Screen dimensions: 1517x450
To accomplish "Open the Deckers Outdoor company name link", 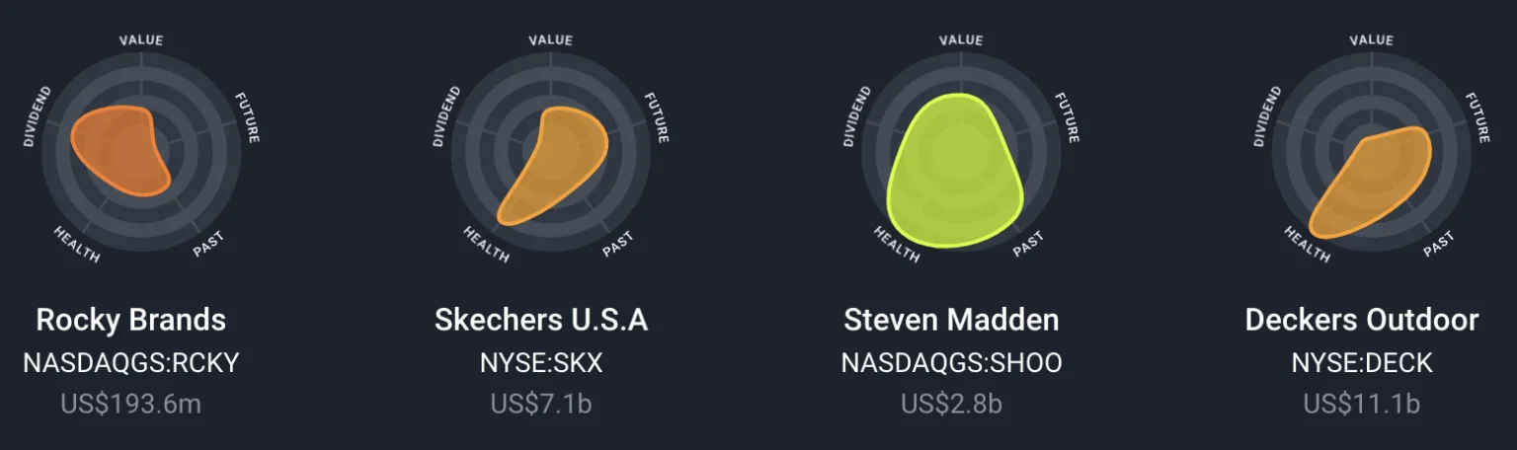I will click(x=1361, y=320).
